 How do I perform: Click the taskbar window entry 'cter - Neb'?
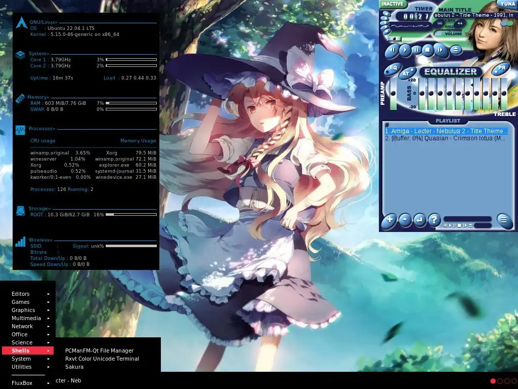point(68,380)
